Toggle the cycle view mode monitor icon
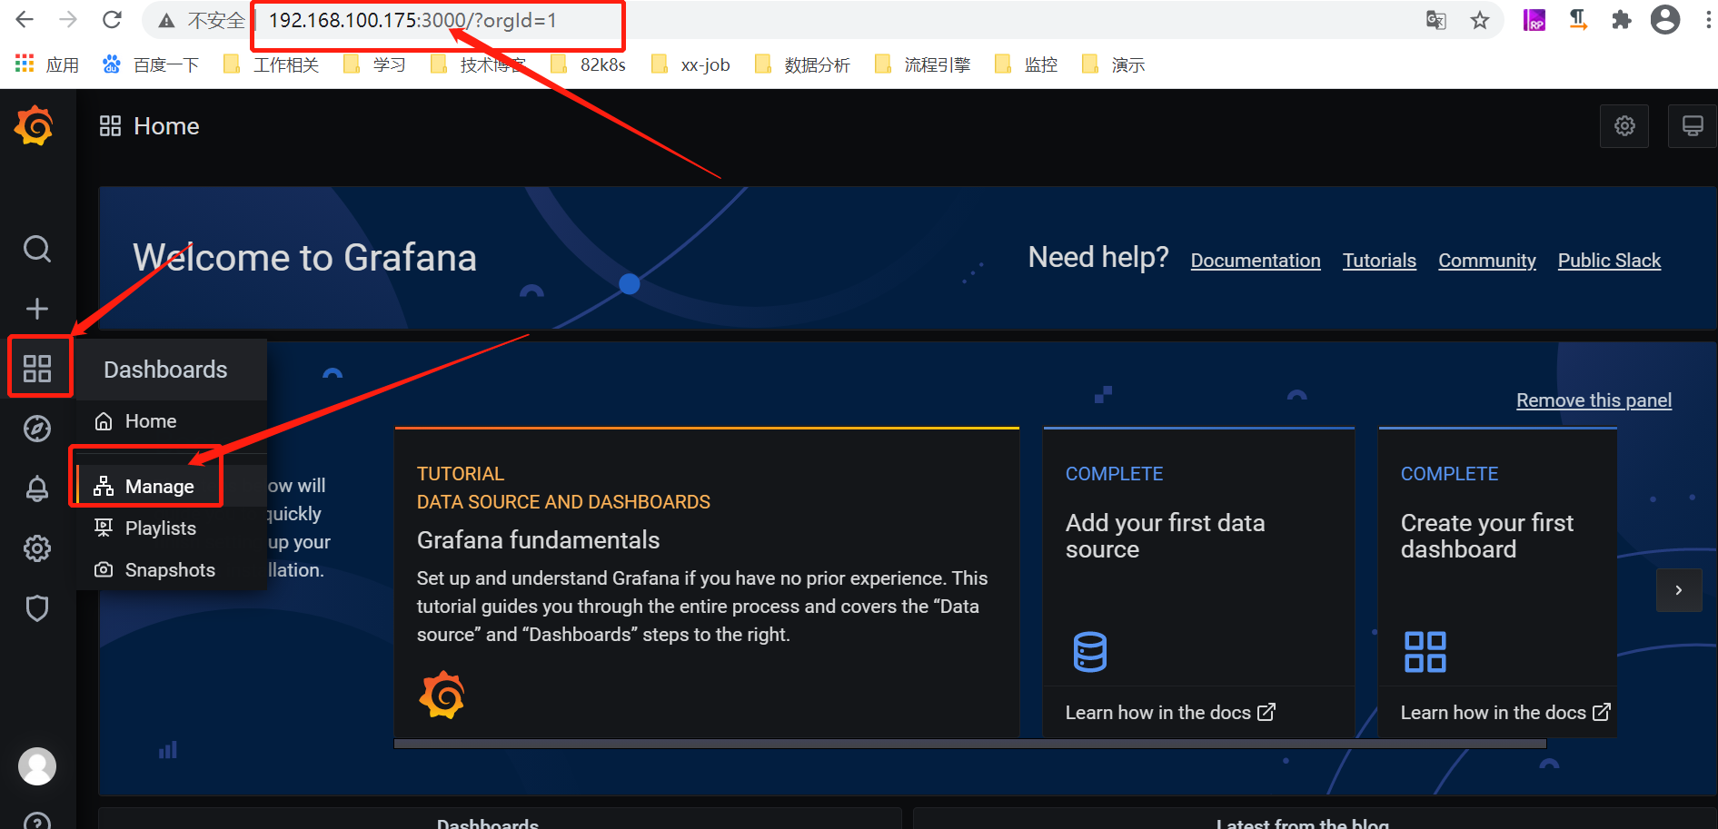Image resolution: width=1718 pixels, height=829 pixels. [x=1693, y=126]
